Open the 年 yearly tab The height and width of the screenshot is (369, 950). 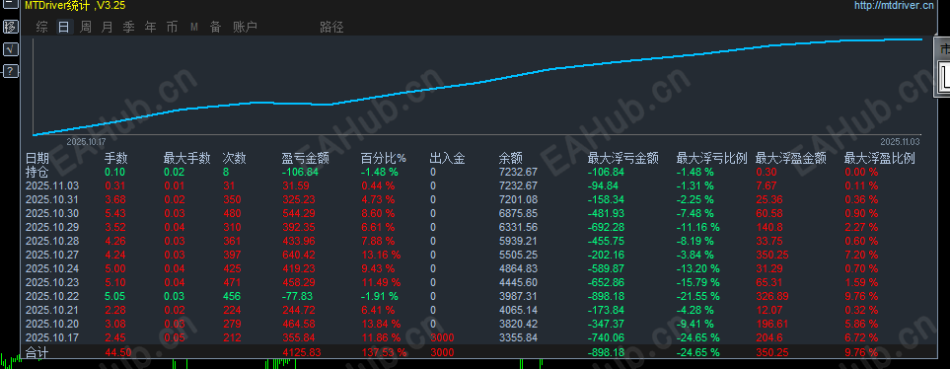(x=151, y=27)
